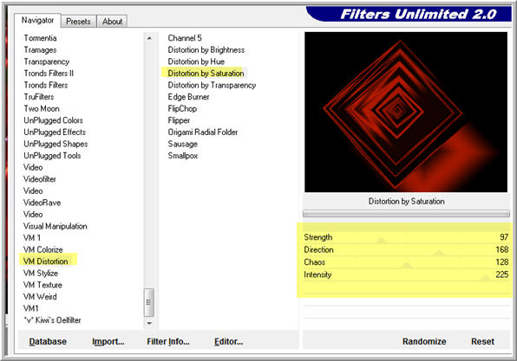Open the Editor... option
Viewport: 517px width, 361px height.
click(x=228, y=342)
